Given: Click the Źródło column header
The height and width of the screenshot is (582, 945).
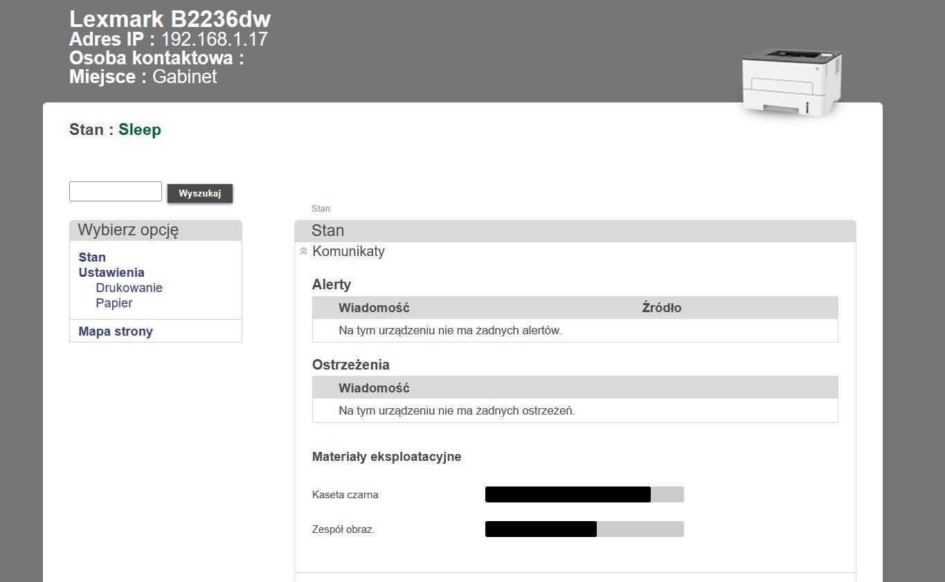Looking at the screenshot, I should click(x=662, y=308).
